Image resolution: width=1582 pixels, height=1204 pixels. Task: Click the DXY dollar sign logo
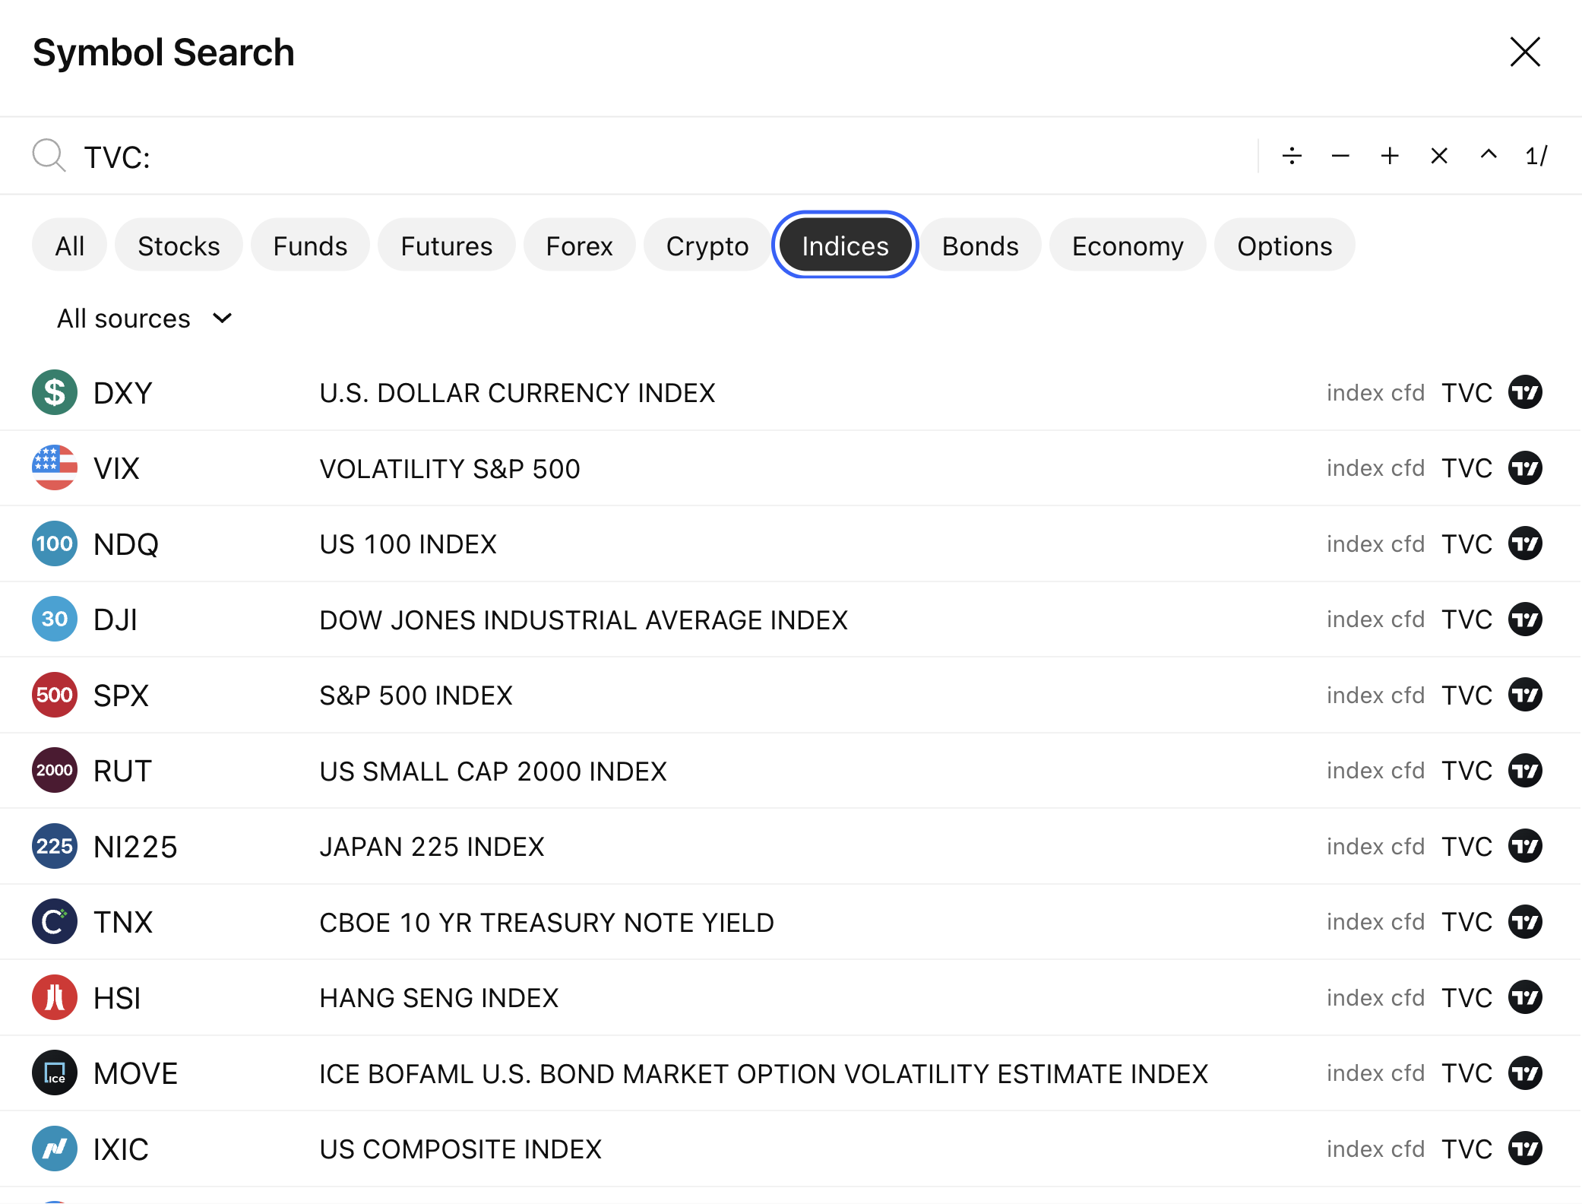pyautogui.click(x=55, y=392)
